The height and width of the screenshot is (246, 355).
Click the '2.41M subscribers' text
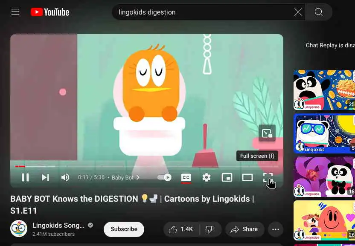click(53, 234)
